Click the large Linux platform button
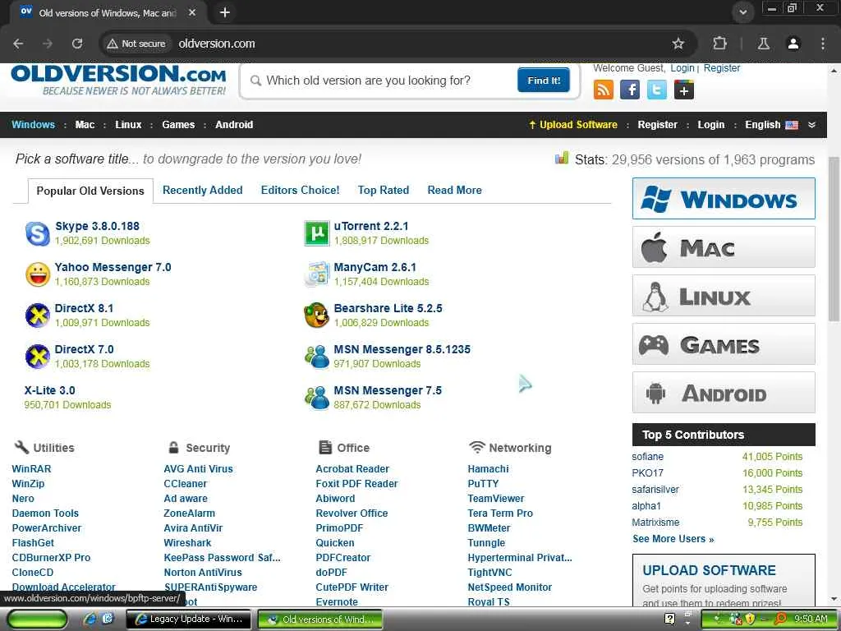The image size is (841, 631). pos(724,296)
